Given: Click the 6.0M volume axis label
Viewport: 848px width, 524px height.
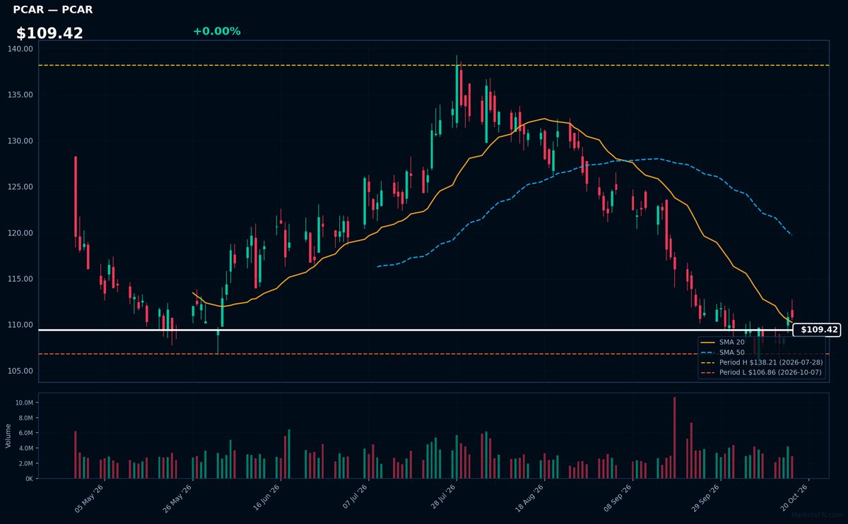Looking at the screenshot, I should point(25,433).
